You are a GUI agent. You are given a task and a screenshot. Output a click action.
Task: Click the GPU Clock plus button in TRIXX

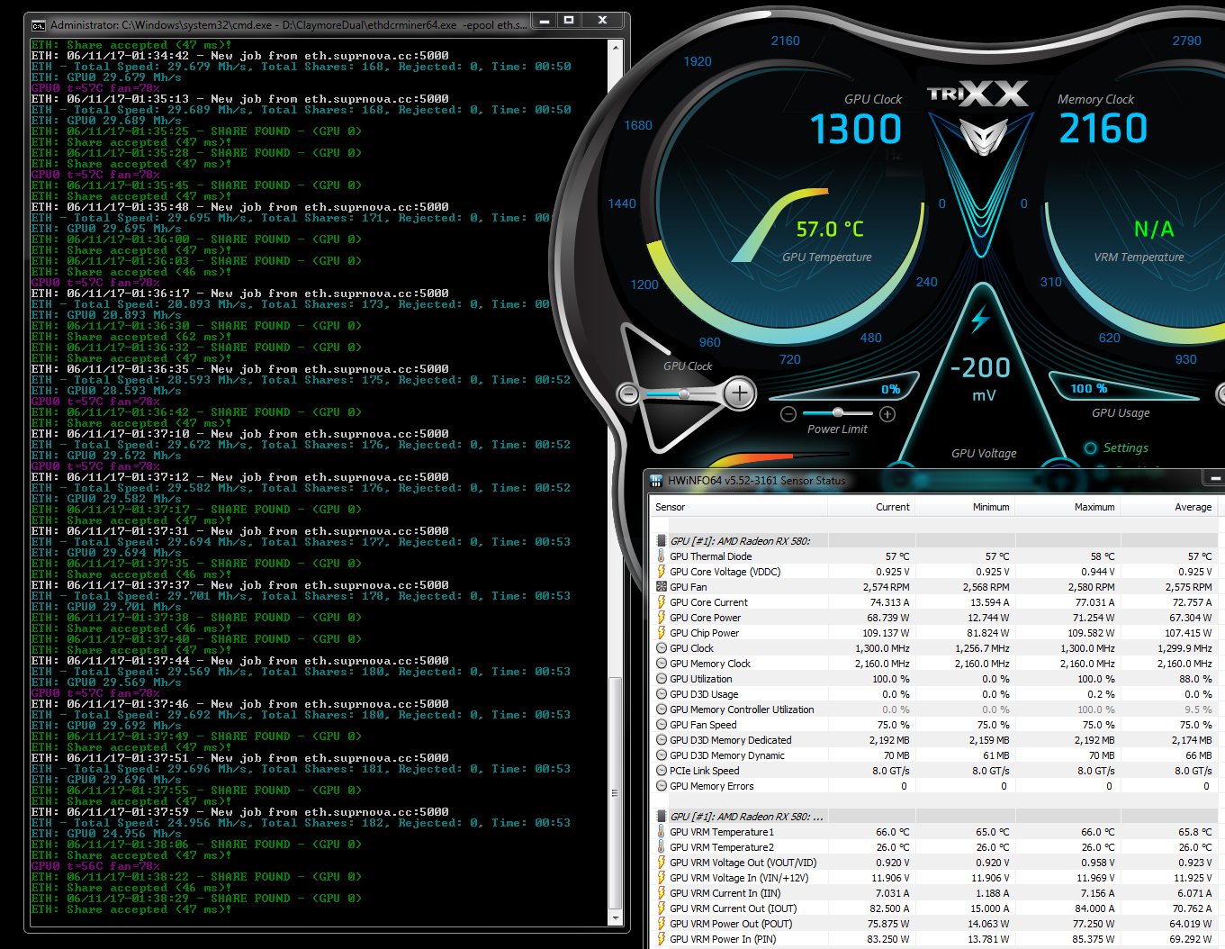coord(740,393)
